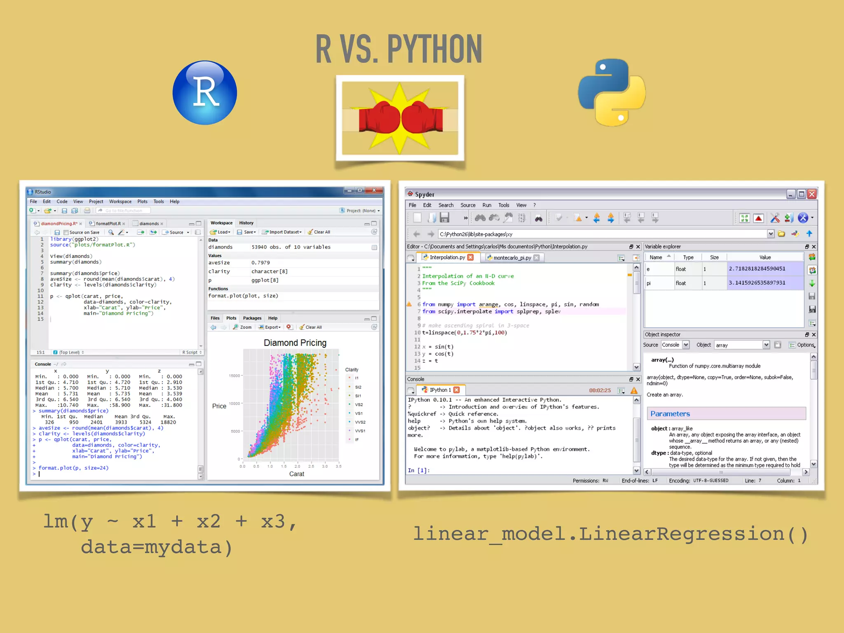
Task: Click the Options button in Object inspector
Action: (802, 345)
